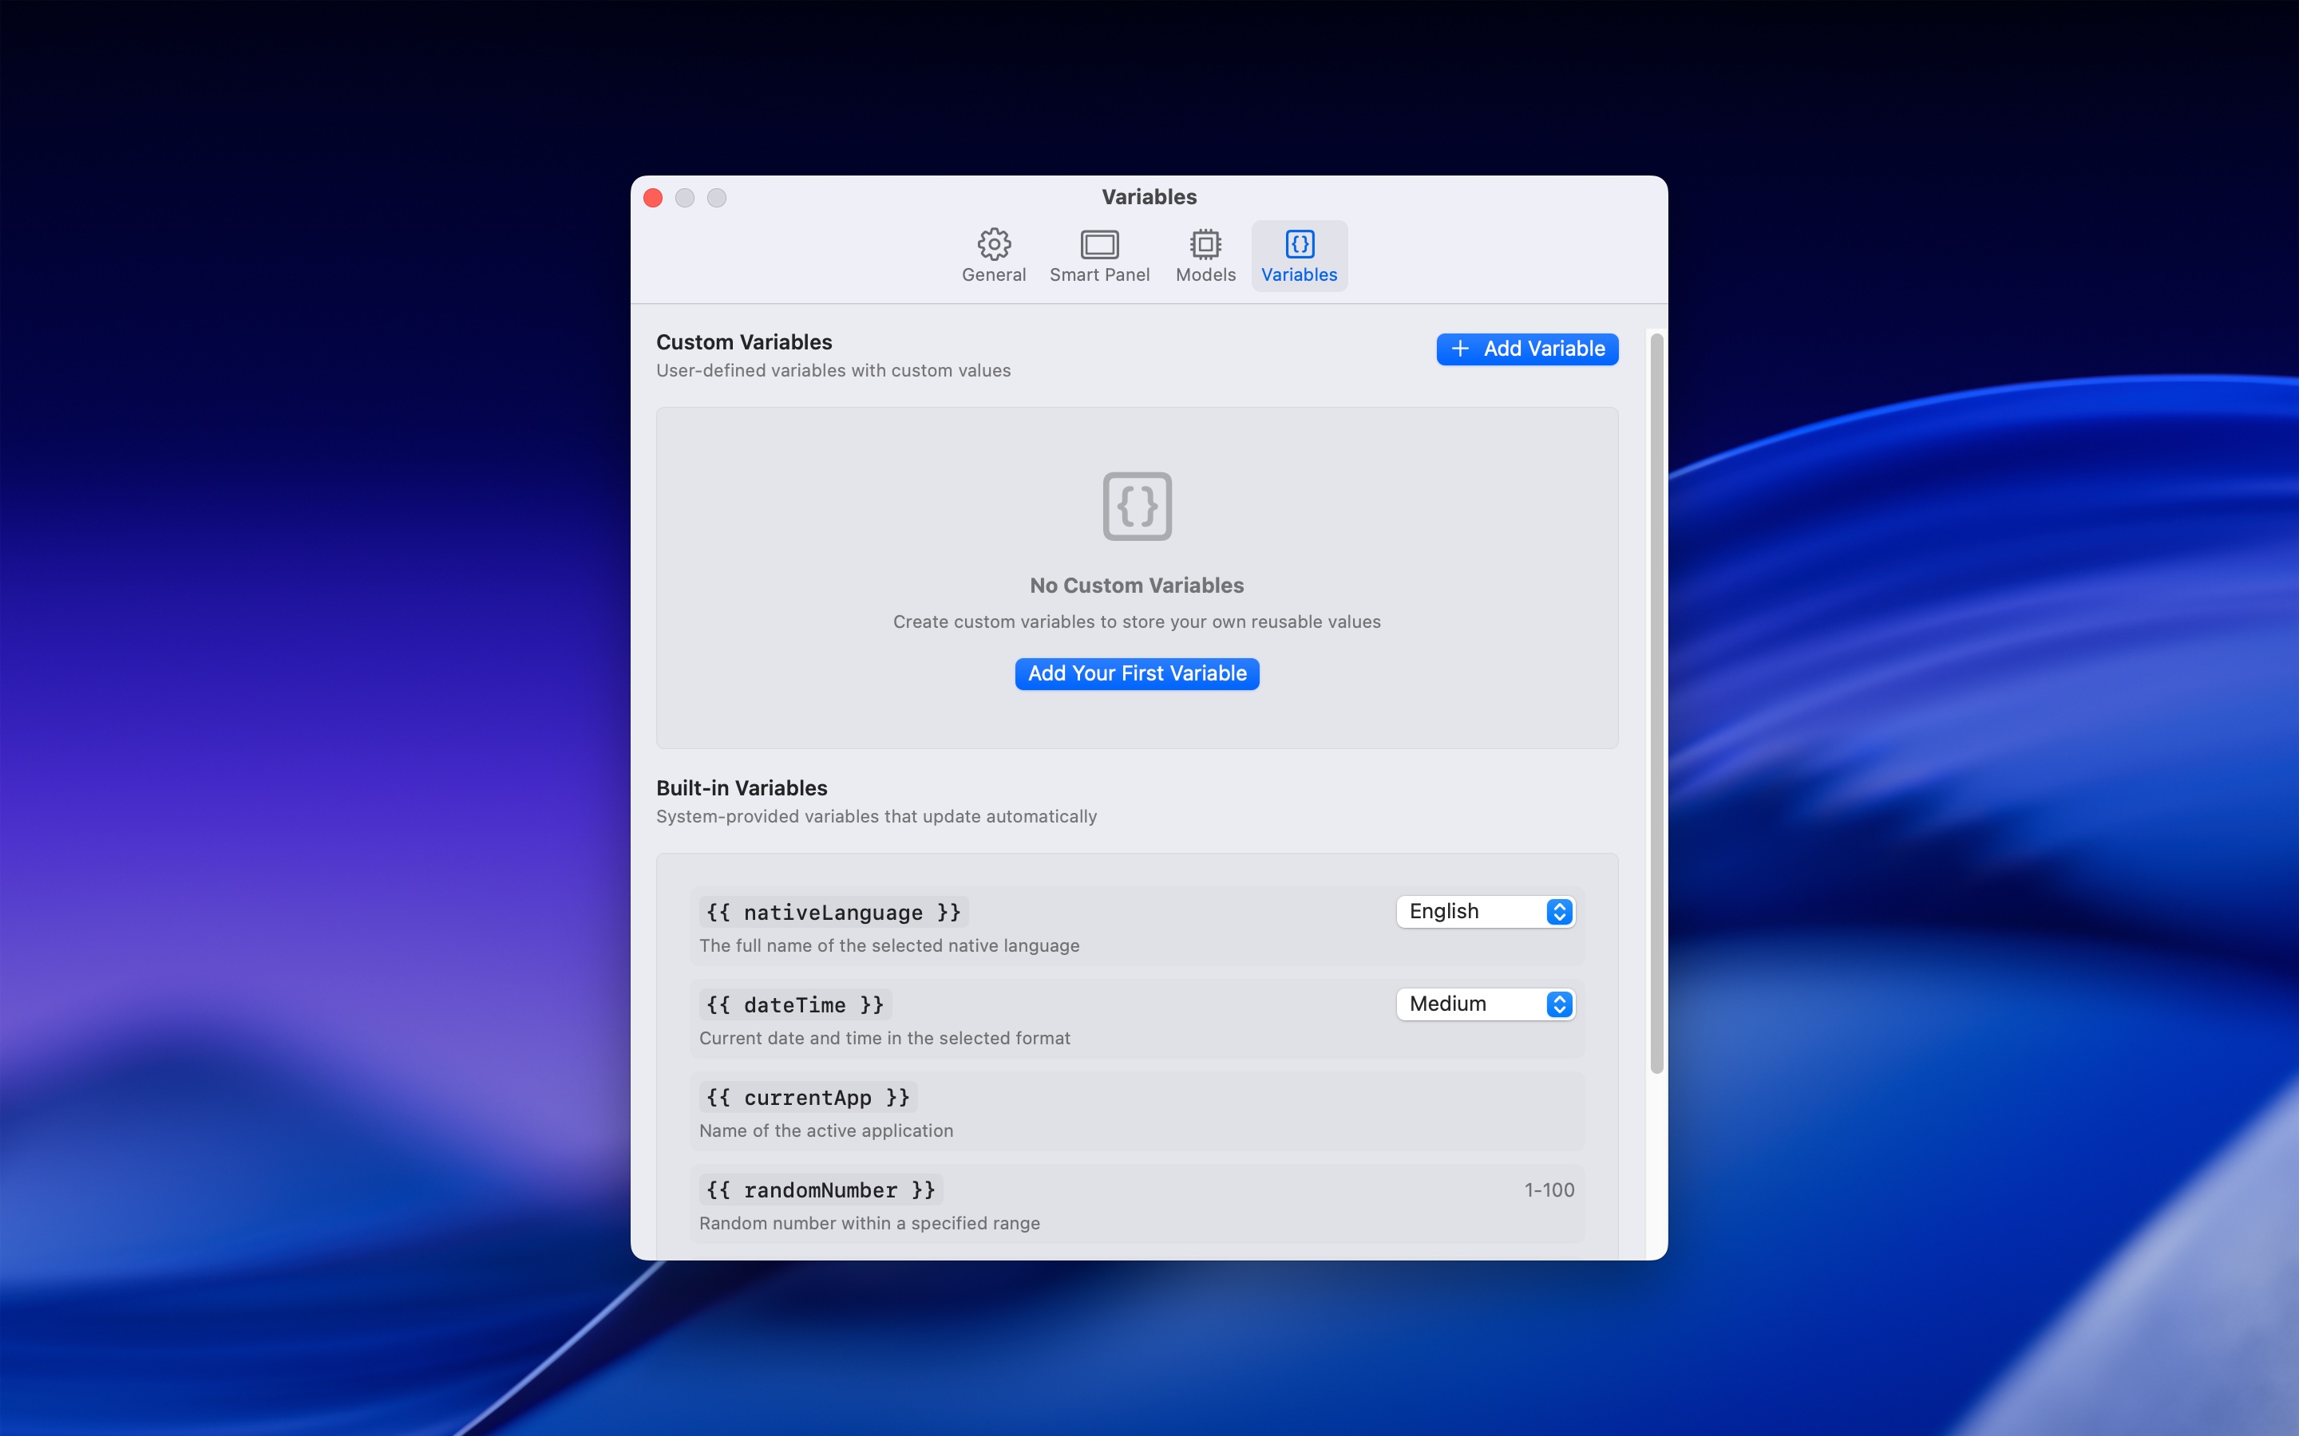Viewport: 2299px width, 1436px height.
Task: Click the vertical scrollbar of the variables list
Action: pyautogui.click(x=1657, y=703)
